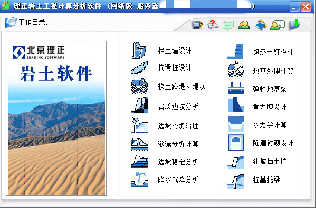This screenshot has width=316, height=208.
Task: Select the 渗流分析计算 seepage icon
Action: pos(139,144)
